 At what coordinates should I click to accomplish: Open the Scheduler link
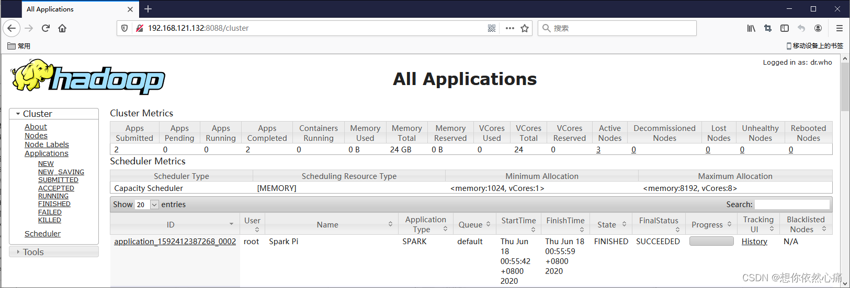coord(42,234)
